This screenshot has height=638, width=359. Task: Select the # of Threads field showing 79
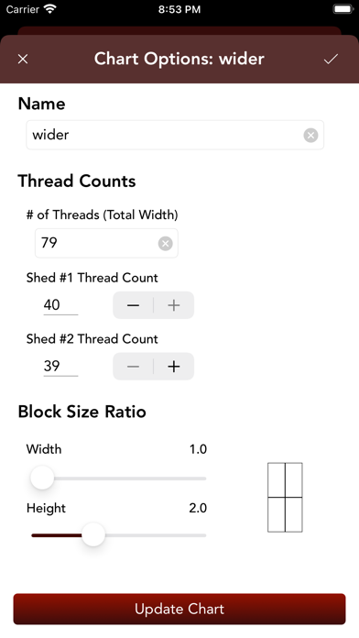(106, 243)
